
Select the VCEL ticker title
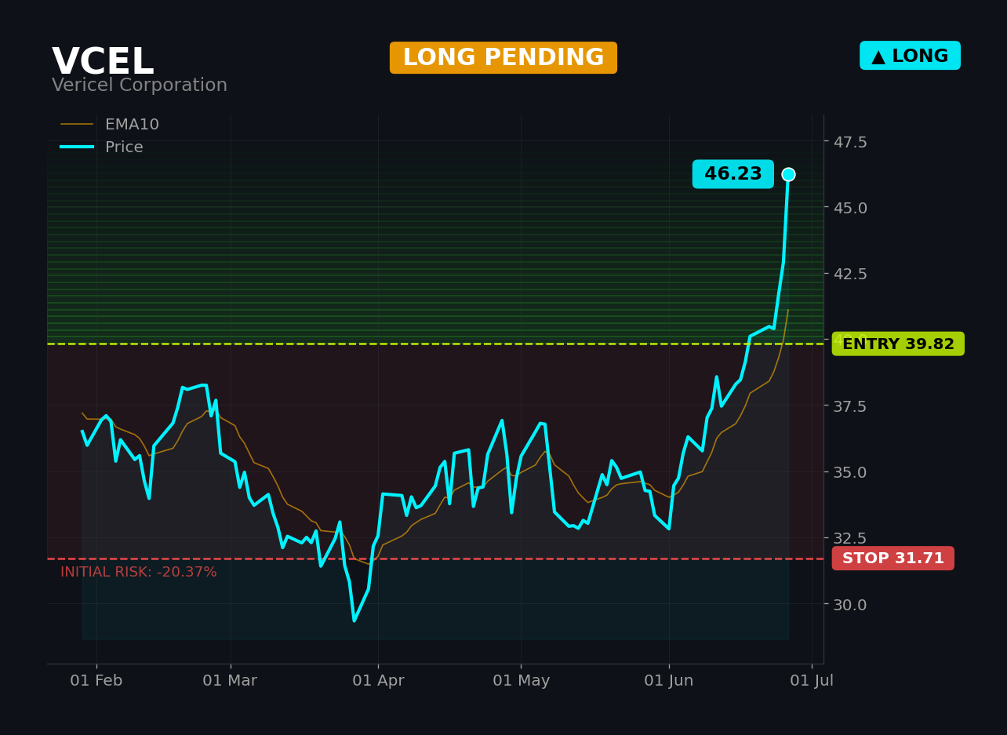point(103,62)
